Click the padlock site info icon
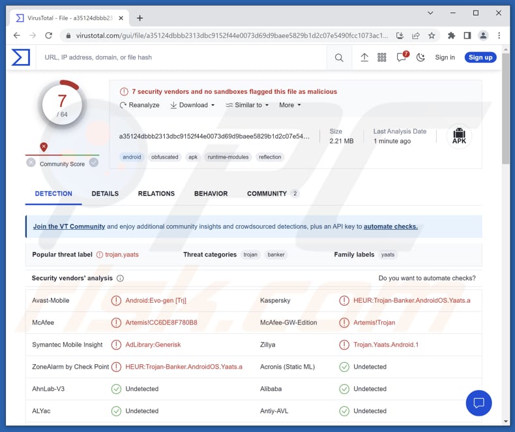This screenshot has height=432, width=515. coord(68,35)
